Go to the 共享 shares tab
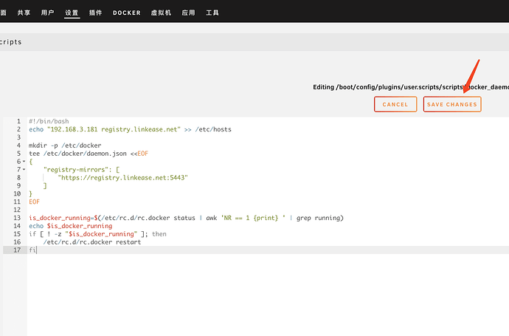This screenshot has height=336, width=509. pyautogui.click(x=24, y=13)
